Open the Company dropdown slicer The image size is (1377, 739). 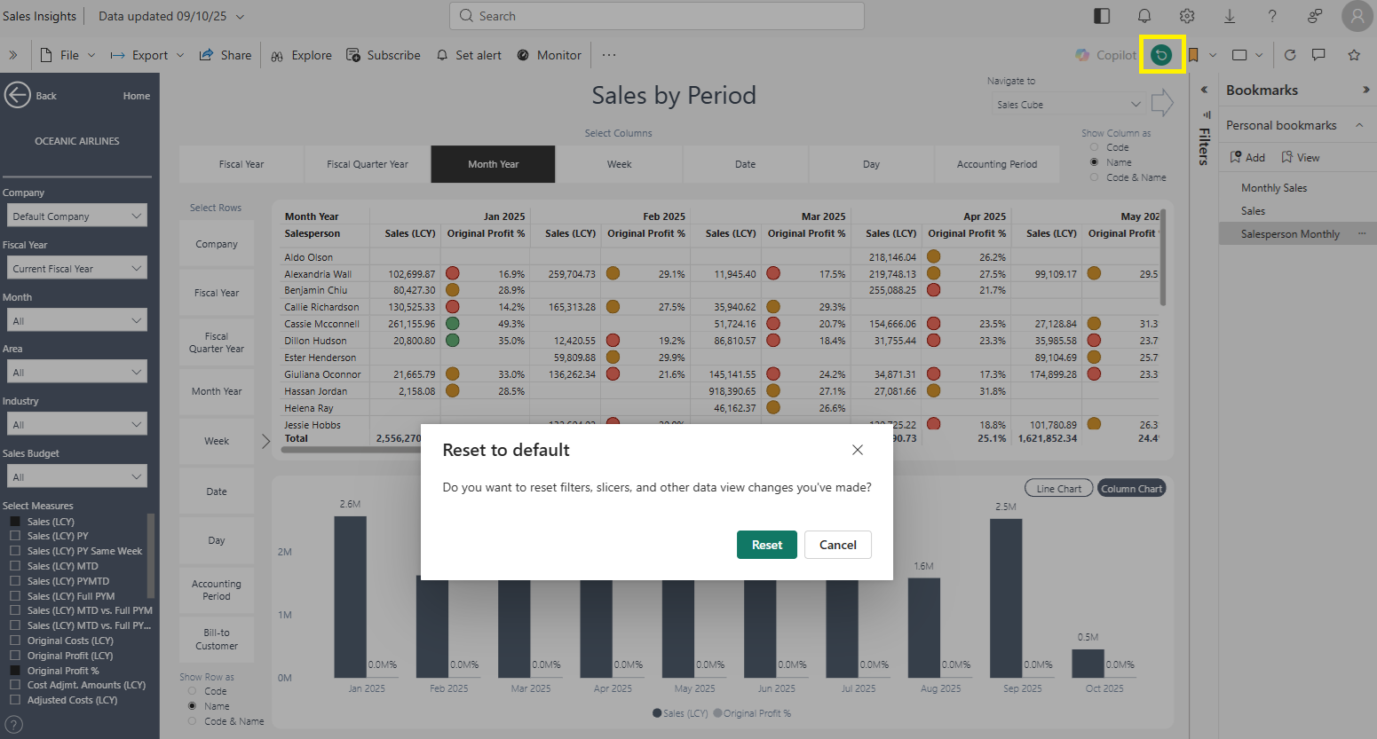(x=76, y=216)
